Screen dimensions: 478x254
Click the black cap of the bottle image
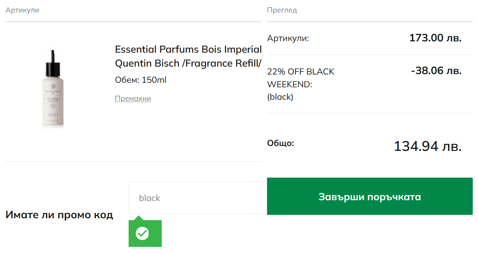point(52,68)
